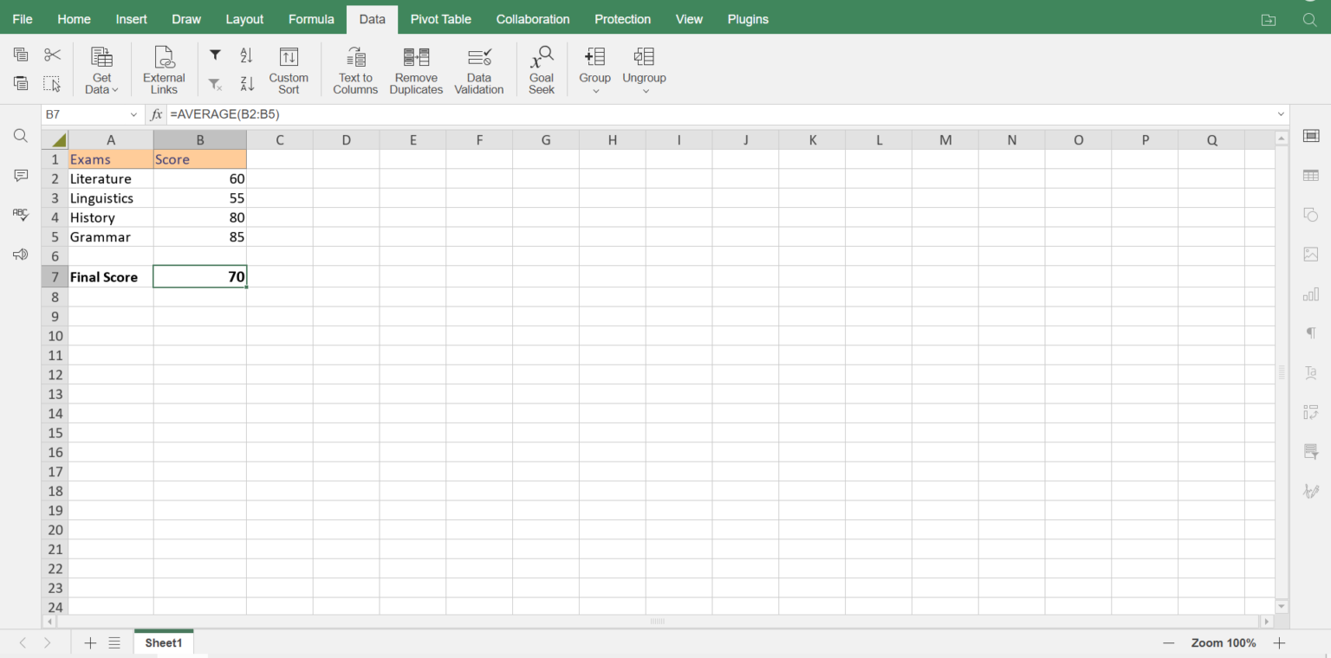Select the Sheet1 tab
The width and height of the screenshot is (1331, 658).
tap(164, 642)
